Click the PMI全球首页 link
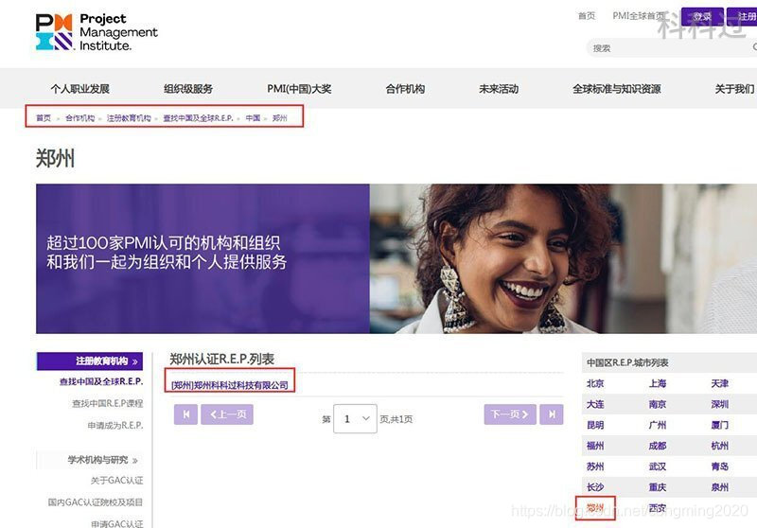757x528 pixels. tap(637, 16)
